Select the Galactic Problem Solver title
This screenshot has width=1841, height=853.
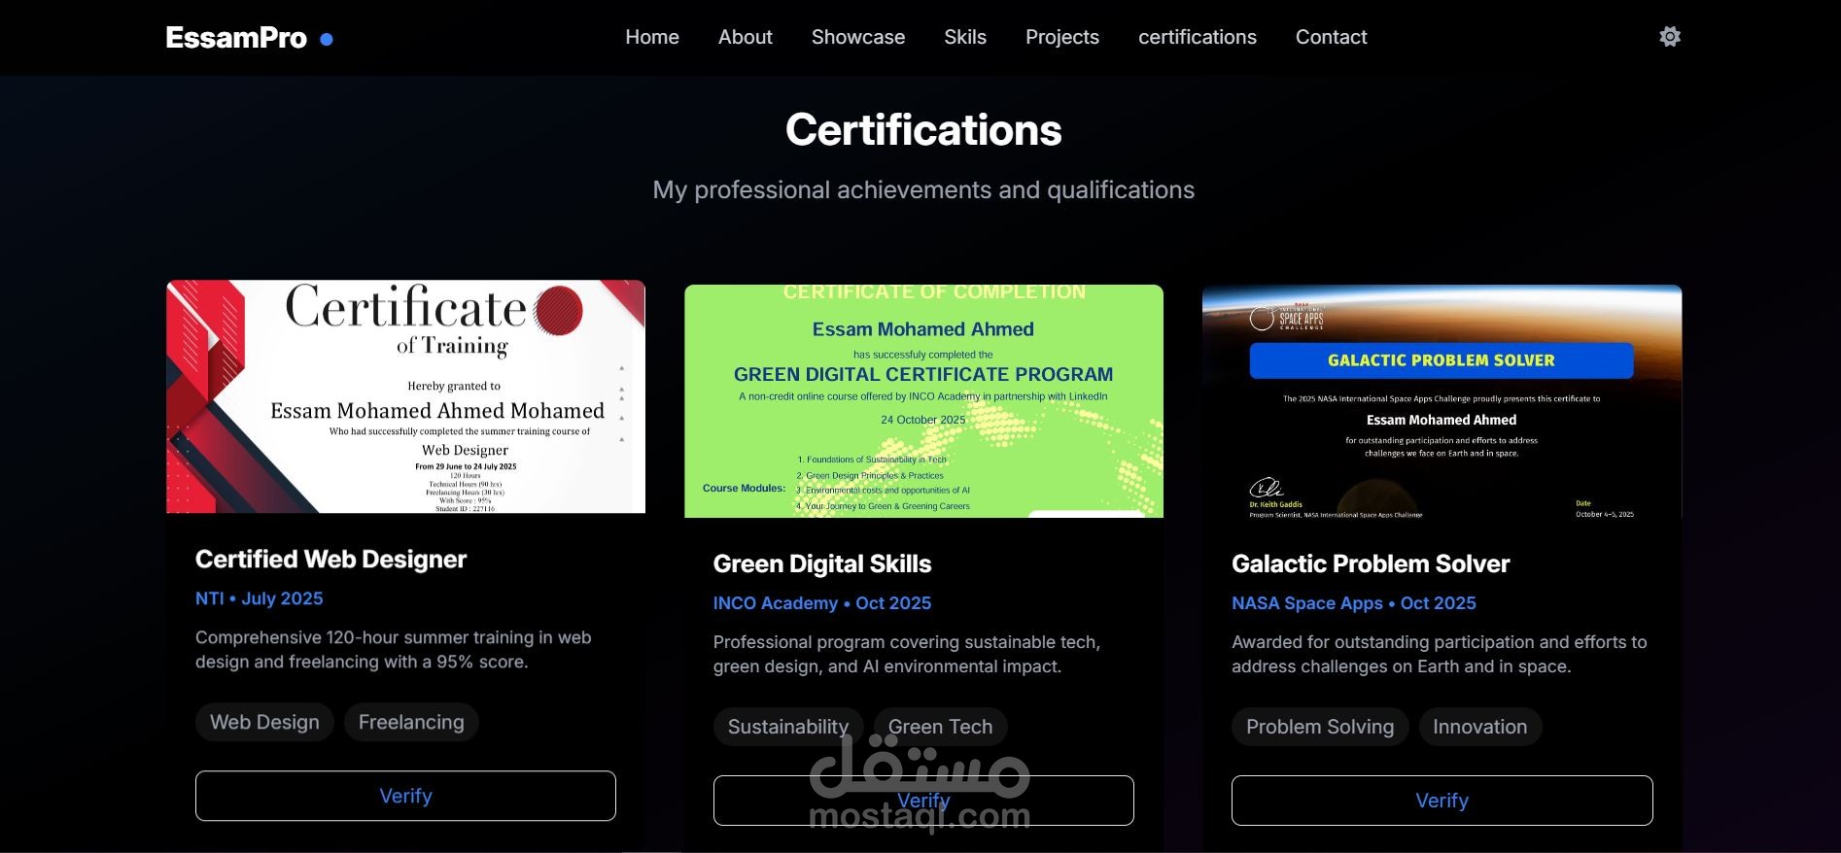pos(1371,563)
